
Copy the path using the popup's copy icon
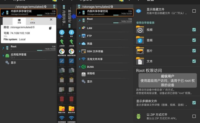(50, 28)
